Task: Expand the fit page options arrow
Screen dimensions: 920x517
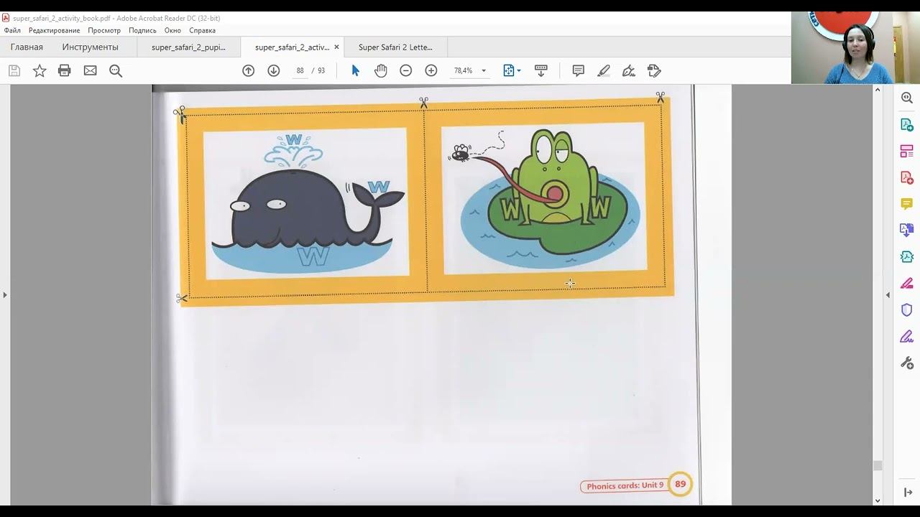Action: pos(519,70)
